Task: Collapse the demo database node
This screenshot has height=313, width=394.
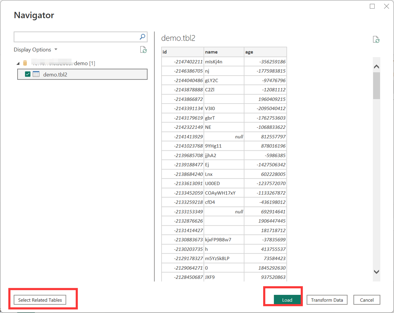Action: 18,63
